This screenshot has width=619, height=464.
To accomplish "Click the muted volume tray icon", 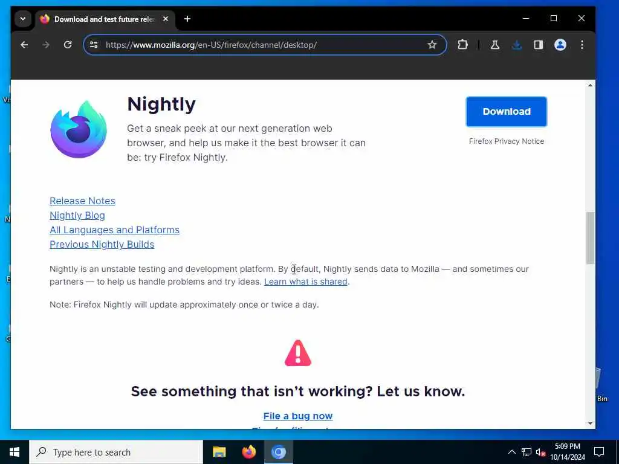I will pyautogui.click(x=540, y=453).
